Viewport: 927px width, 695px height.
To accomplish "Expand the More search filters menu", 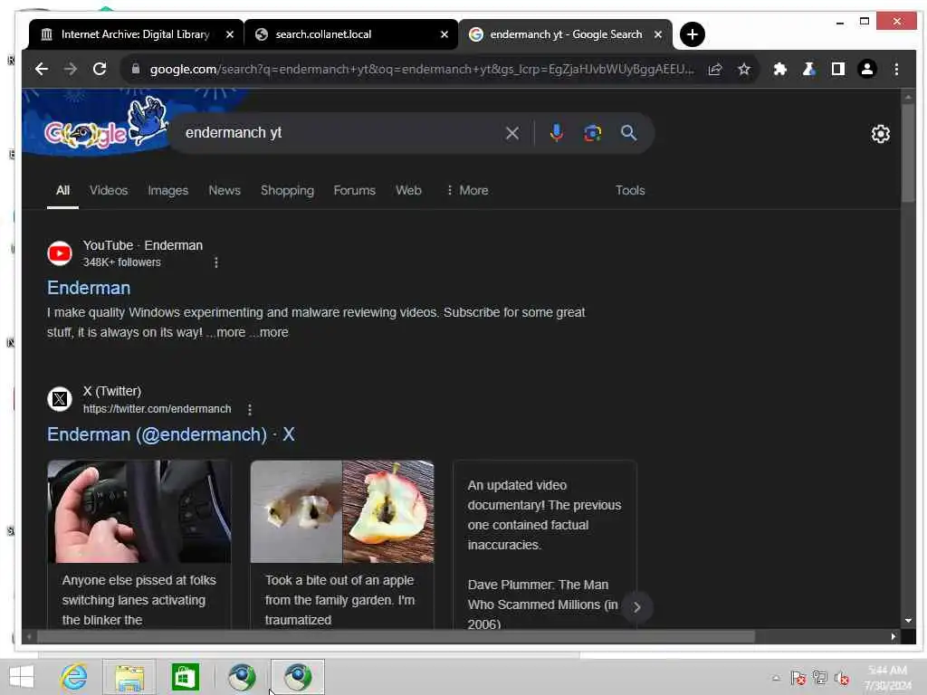I will click(467, 190).
